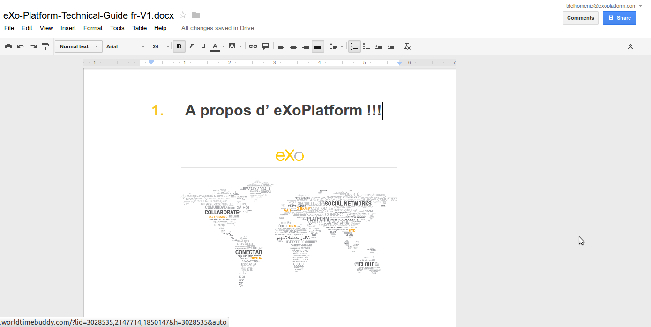Click the right indent marker on ruler
Screen dimensions: 651x327
point(399,63)
